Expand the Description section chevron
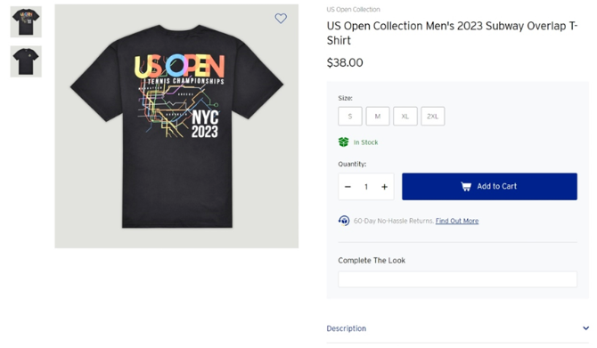Image resolution: width=597 pixels, height=348 pixels. point(585,328)
